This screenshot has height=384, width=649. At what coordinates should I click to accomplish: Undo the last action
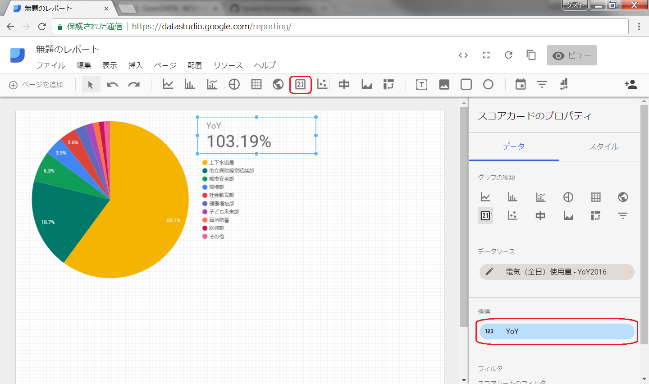click(x=112, y=84)
